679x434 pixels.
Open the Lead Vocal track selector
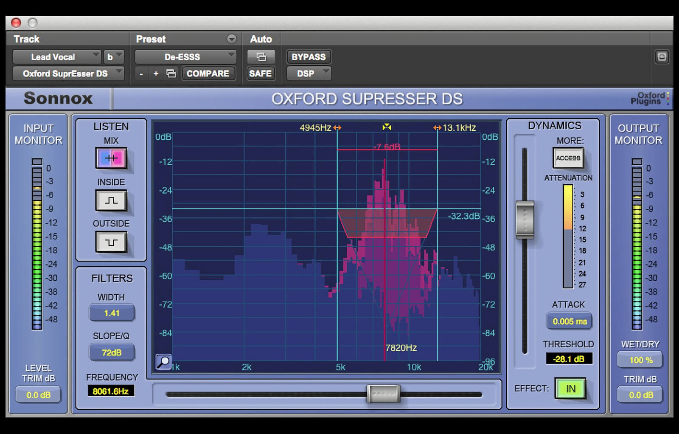click(x=56, y=57)
